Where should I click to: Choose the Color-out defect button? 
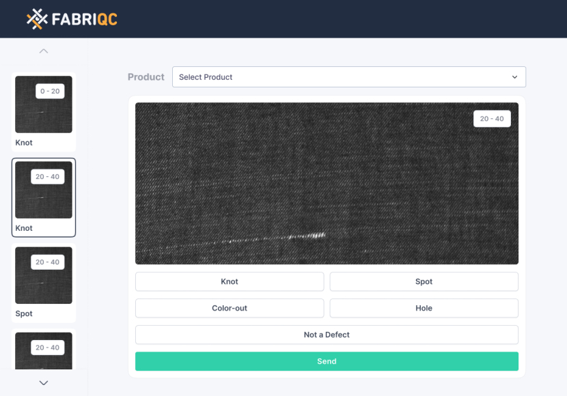coord(230,308)
